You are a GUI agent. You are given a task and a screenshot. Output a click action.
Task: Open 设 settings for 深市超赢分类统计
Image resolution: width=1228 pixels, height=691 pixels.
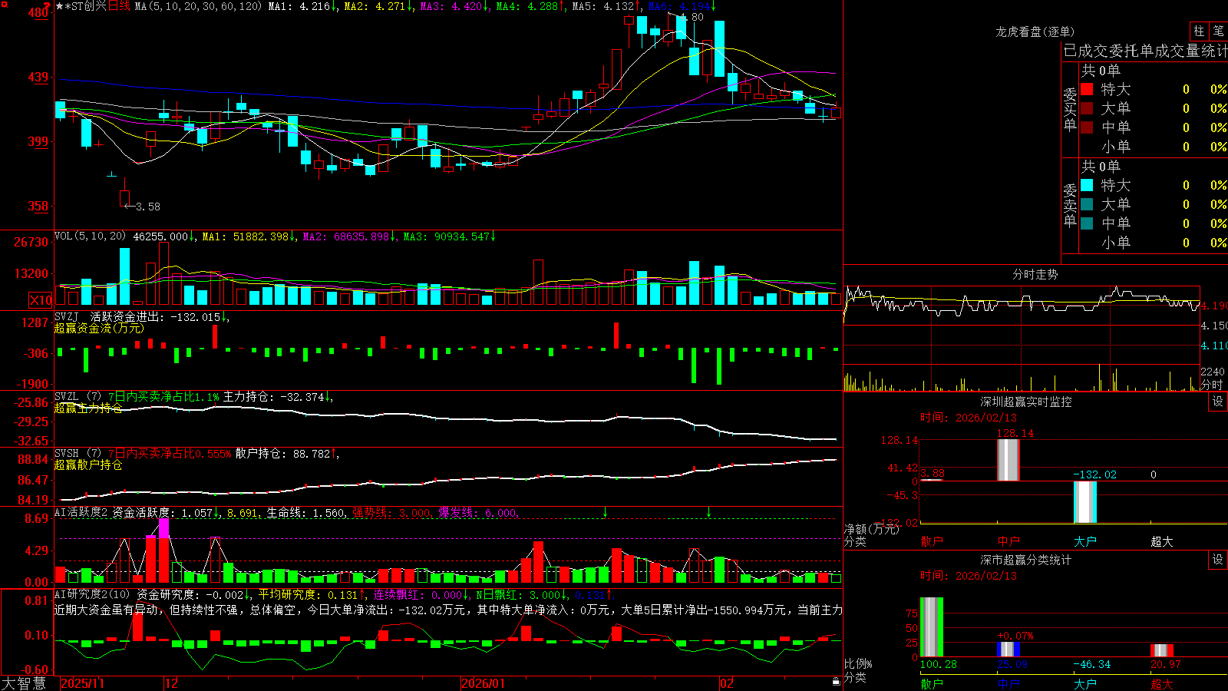1218,560
